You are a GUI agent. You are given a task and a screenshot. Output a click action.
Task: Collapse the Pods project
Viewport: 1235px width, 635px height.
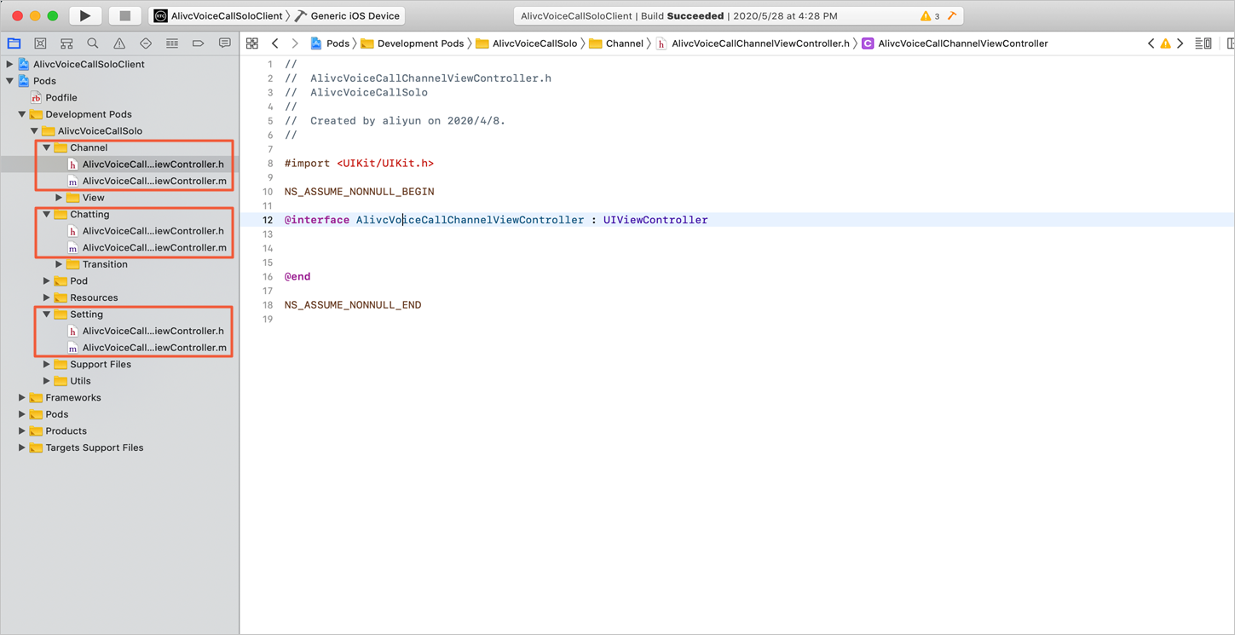pos(9,81)
